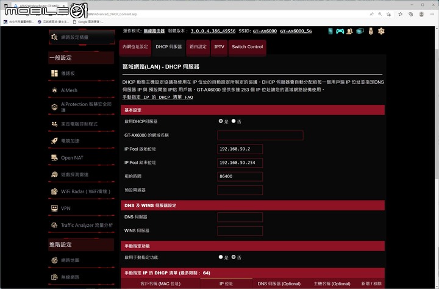Open the Google 雲端硬碟 bookmark
The image size is (439, 289).
click(x=88, y=21)
